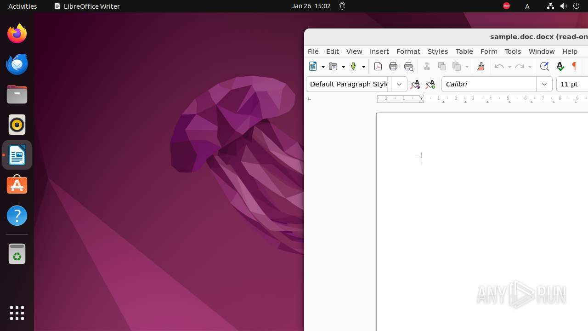Expand the Open recent files arrow
Image resolution: width=588 pixels, height=331 pixels.
click(343, 67)
